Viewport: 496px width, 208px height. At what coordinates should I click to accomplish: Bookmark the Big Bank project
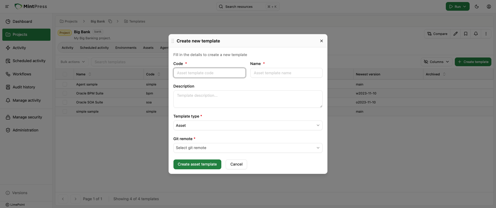pyautogui.click(x=466, y=34)
